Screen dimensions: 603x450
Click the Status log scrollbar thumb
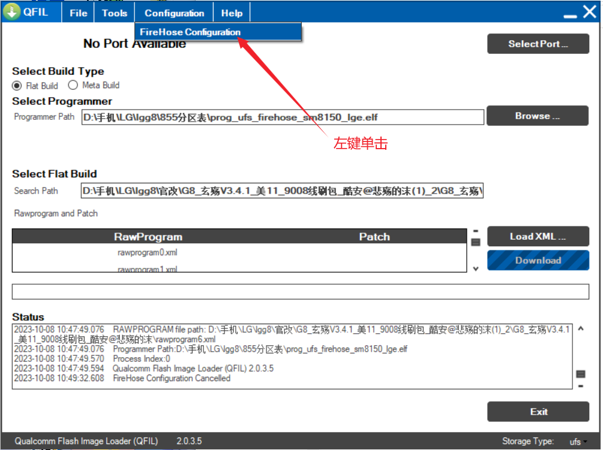[x=580, y=374]
